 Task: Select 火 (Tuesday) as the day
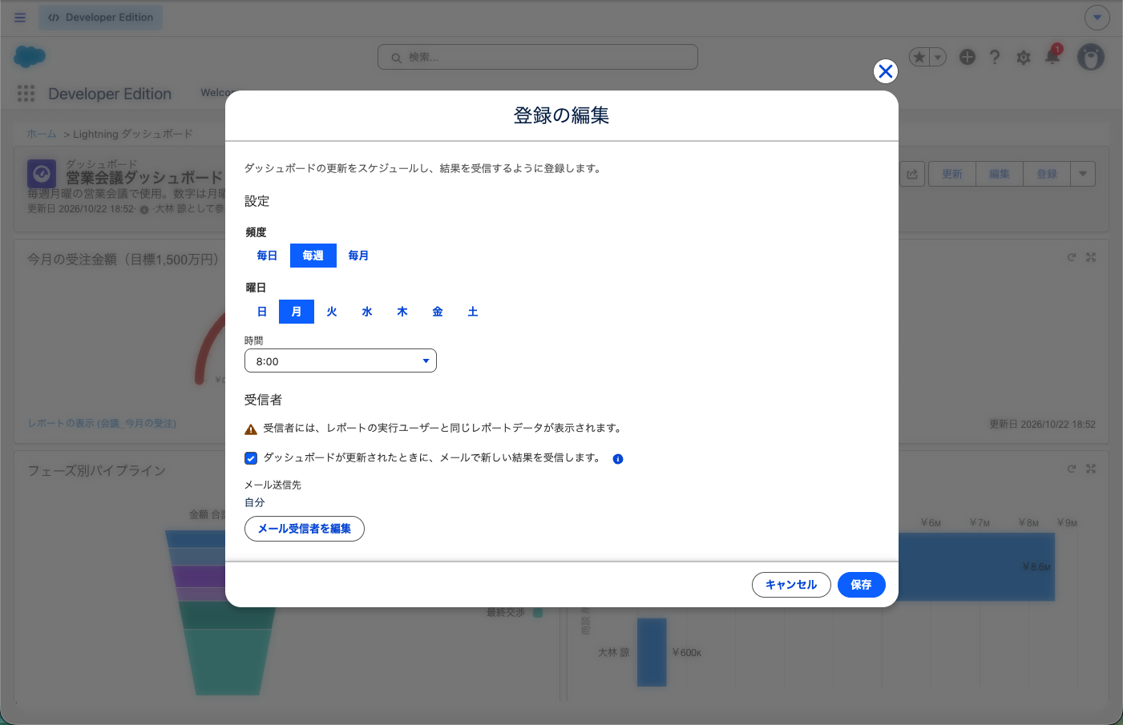click(332, 312)
